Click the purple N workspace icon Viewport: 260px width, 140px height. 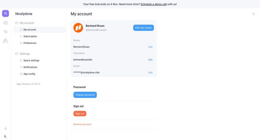tap(5, 13)
